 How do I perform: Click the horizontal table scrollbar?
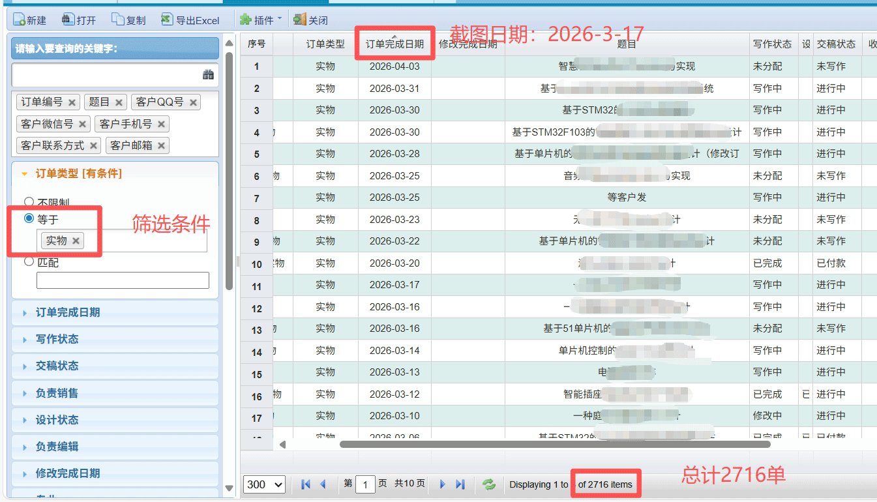coord(554,445)
